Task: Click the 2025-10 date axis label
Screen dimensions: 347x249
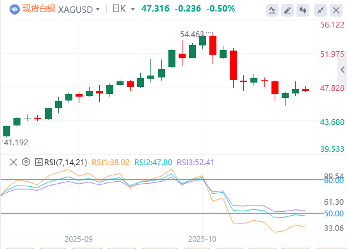Action: click(202, 239)
